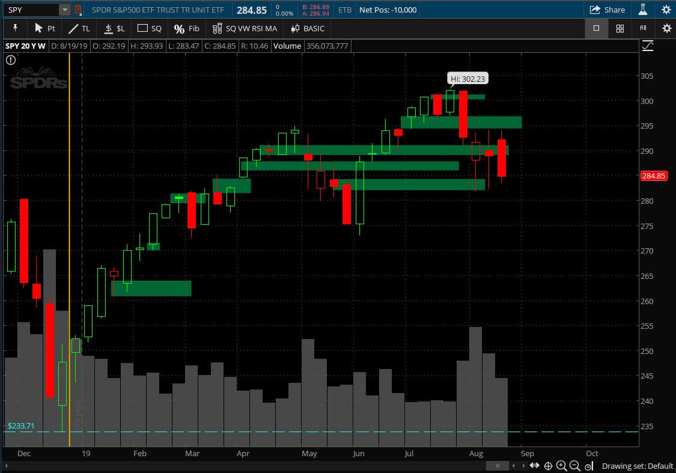Click the ETB indicator in header
The width and height of the screenshot is (676, 473).
(345, 10)
